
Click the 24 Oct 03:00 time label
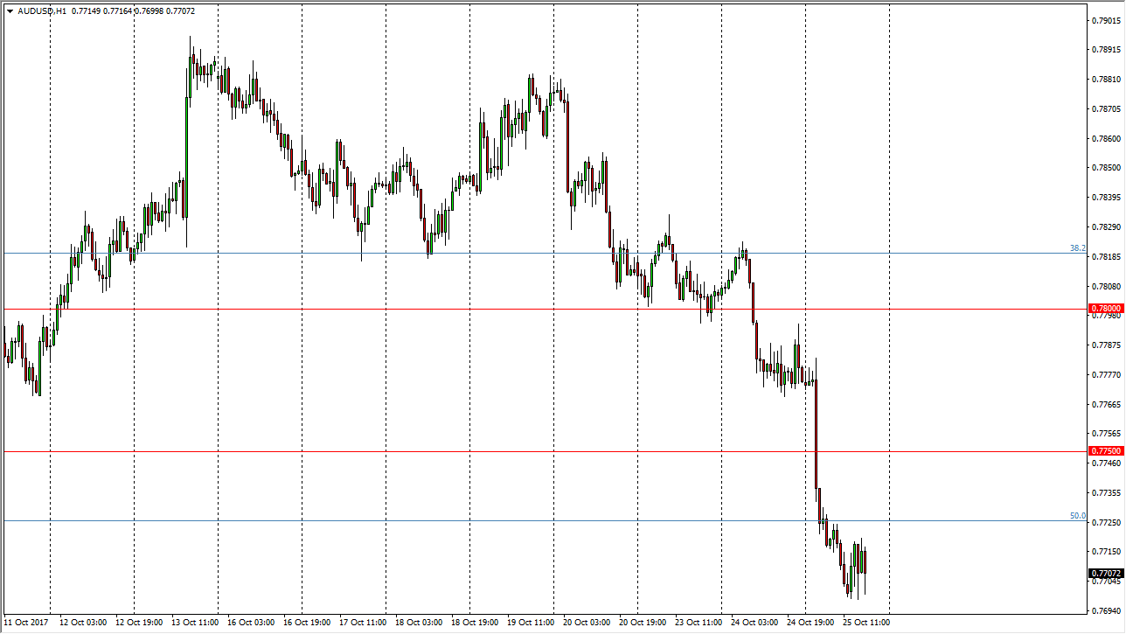click(754, 623)
